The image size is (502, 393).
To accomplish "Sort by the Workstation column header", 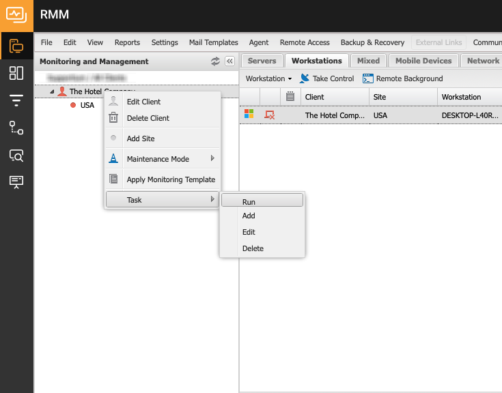I will (x=470, y=97).
